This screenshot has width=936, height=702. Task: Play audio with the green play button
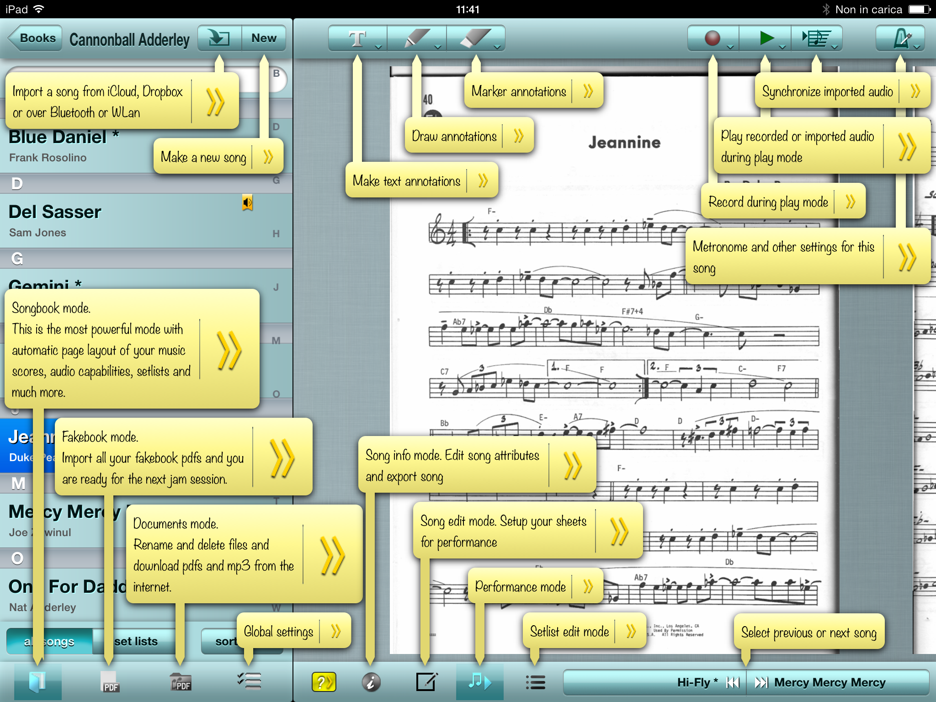(766, 38)
